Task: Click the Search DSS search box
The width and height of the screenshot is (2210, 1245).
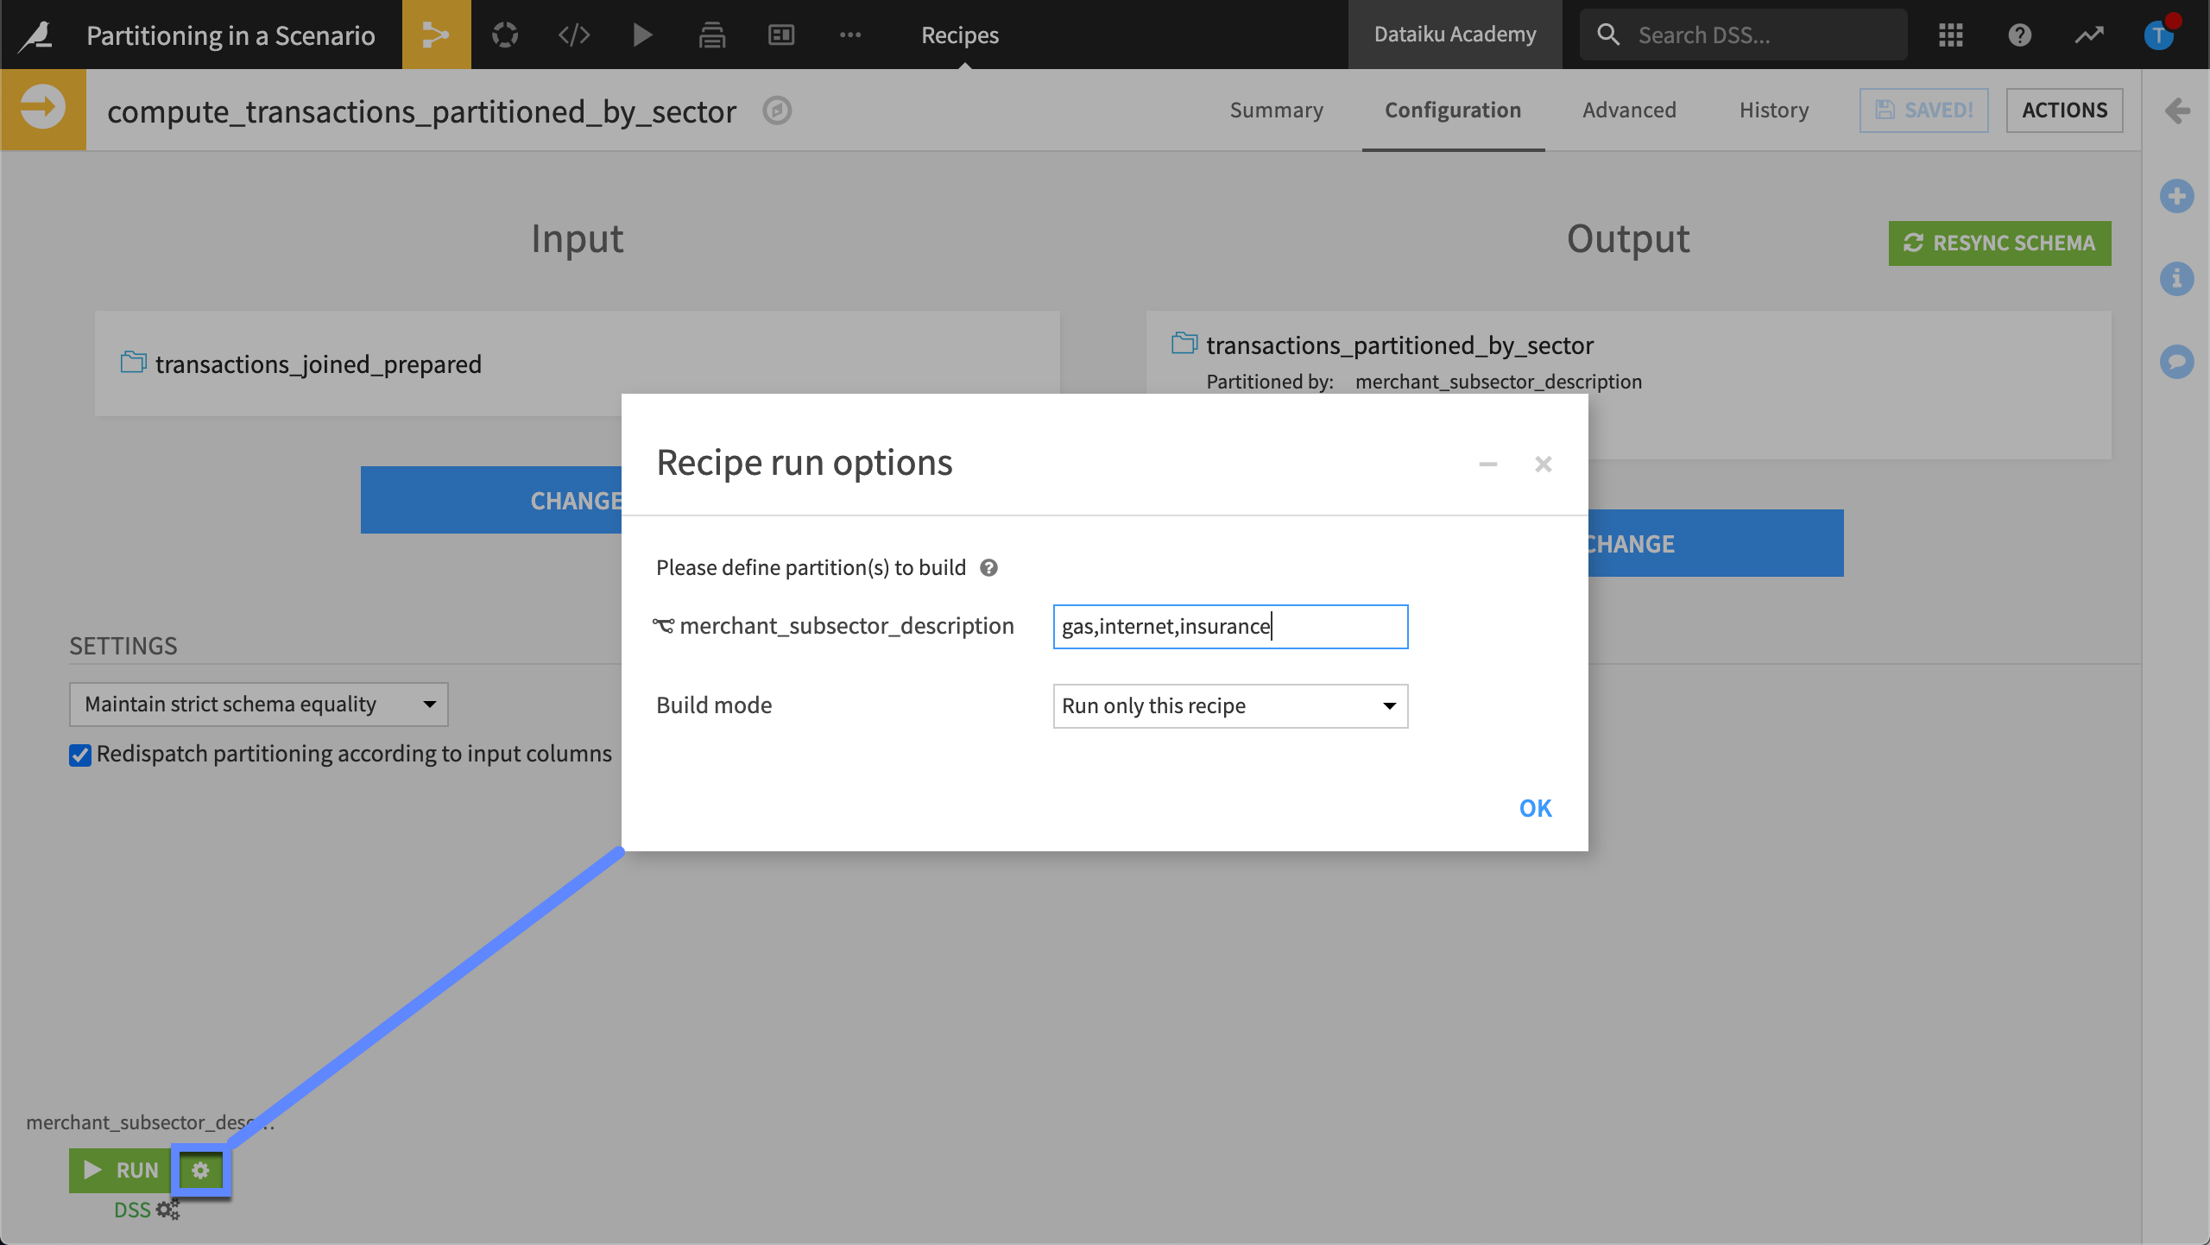Action: click(1744, 35)
